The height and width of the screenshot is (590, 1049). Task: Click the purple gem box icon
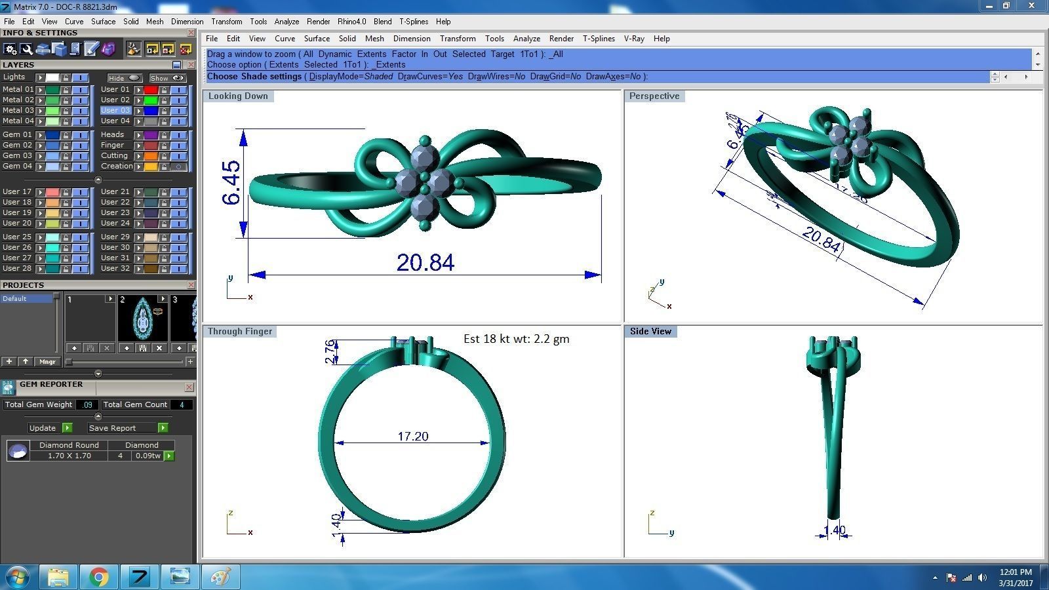pyautogui.click(x=108, y=49)
